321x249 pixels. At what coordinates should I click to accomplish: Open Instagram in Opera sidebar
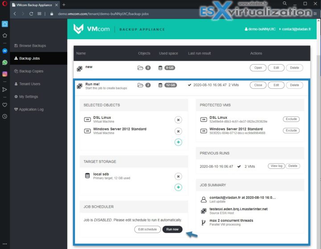coord(5,74)
